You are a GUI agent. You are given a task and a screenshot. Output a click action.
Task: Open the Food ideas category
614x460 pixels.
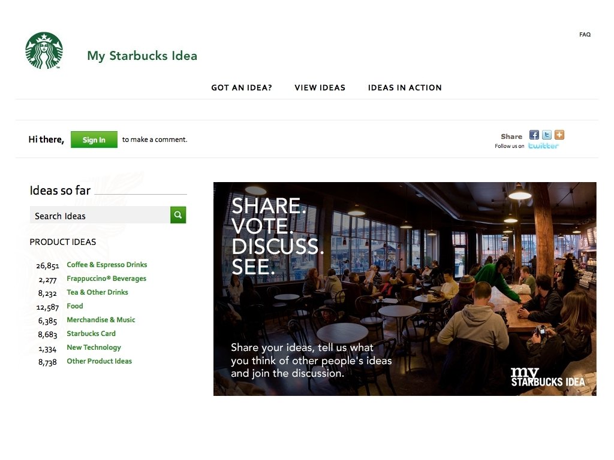[75, 306]
